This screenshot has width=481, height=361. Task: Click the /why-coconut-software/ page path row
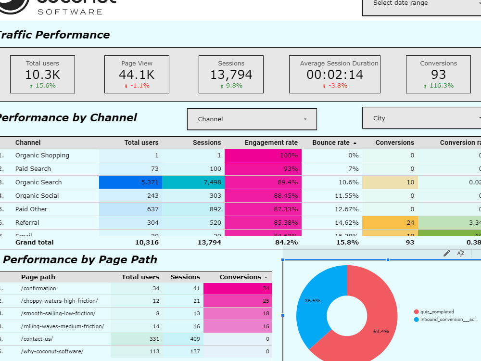pyautogui.click(x=136, y=352)
